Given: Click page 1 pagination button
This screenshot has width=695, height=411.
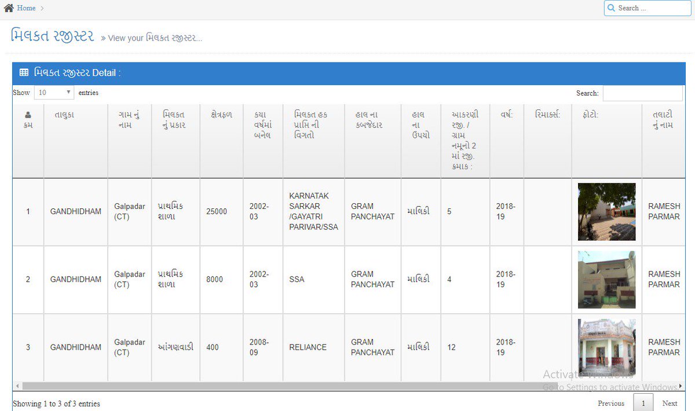Looking at the screenshot, I should [x=643, y=403].
